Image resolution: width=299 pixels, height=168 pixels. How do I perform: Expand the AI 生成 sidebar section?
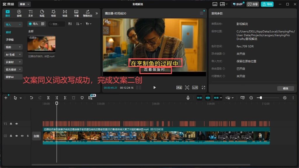[13, 55]
